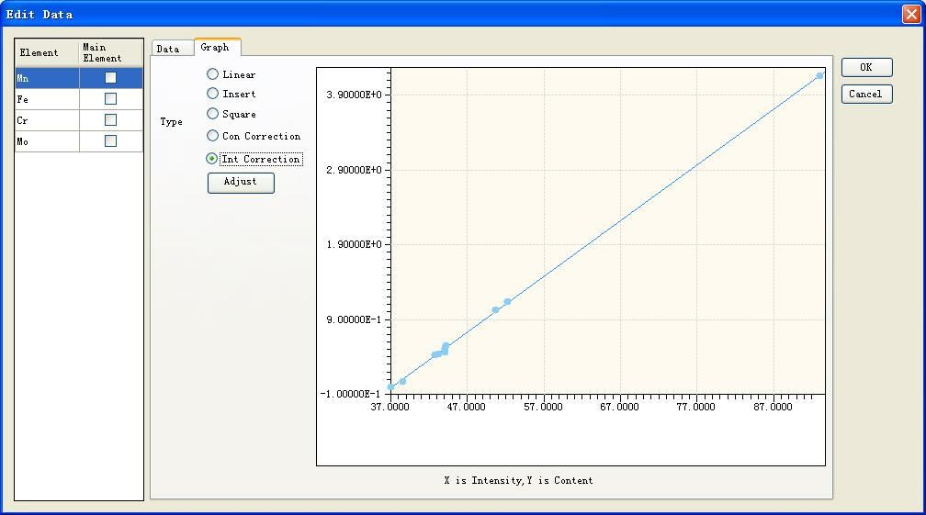926x515 pixels.
Task: Tick Main Element checkbox for Fe
Action: click(110, 99)
